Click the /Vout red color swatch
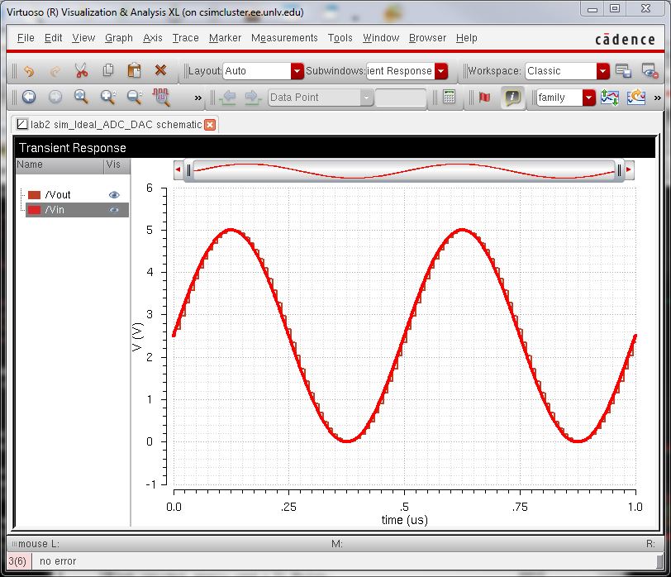The height and width of the screenshot is (577, 671). 35,194
